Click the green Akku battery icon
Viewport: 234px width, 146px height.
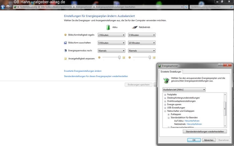click(108, 27)
